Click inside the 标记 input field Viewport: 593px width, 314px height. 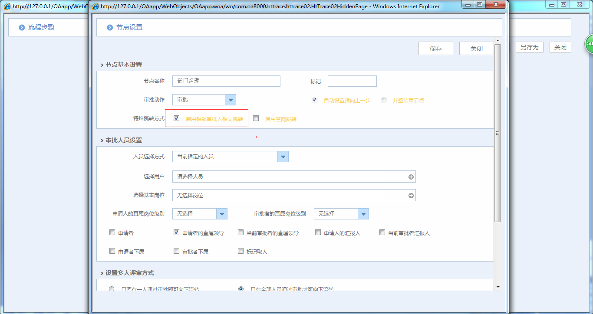352,81
